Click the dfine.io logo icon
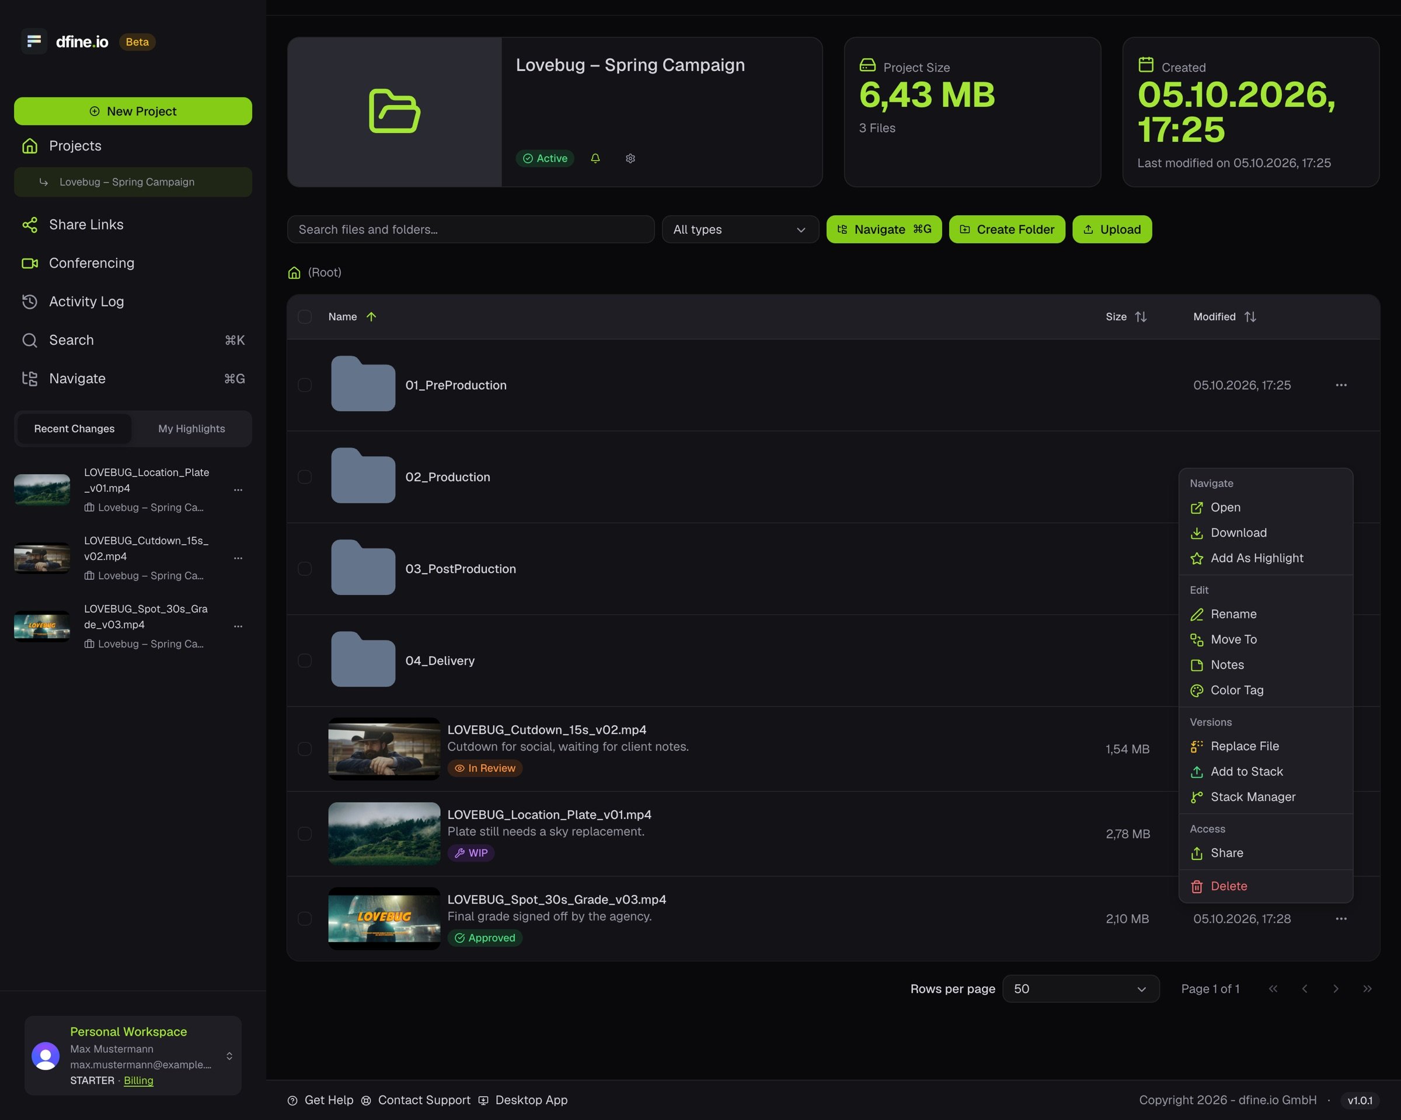 [34, 41]
